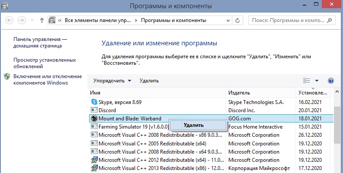Select Visual C++ 2012 Redistributable (x64) entry
Screen dimensions: 343x173
pos(161,160)
